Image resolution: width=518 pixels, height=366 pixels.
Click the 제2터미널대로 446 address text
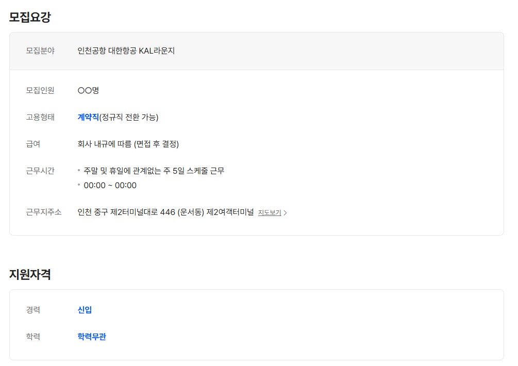pyautogui.click(x=165, y=212)
